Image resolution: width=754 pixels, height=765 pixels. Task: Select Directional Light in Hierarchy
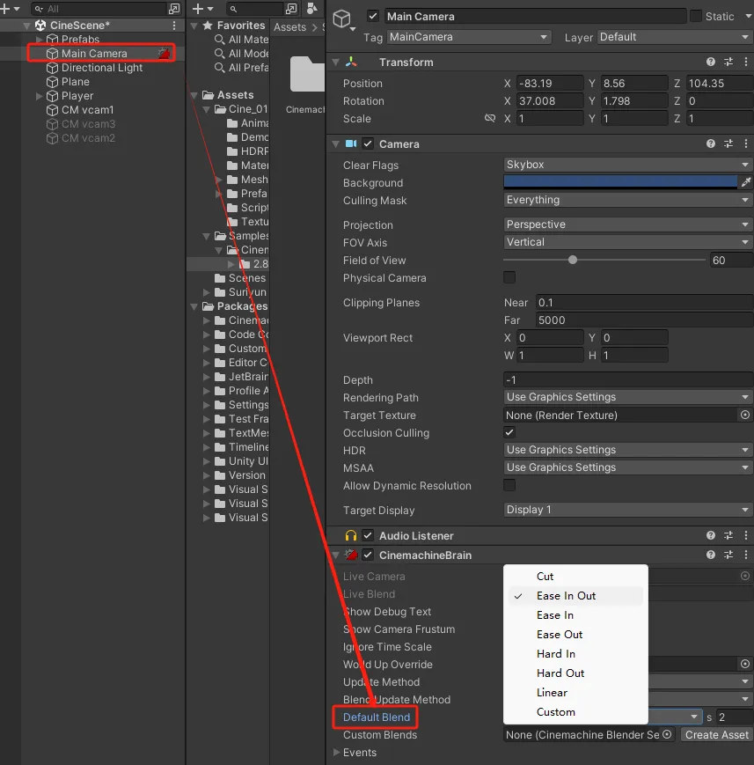[x=102, y=68]
